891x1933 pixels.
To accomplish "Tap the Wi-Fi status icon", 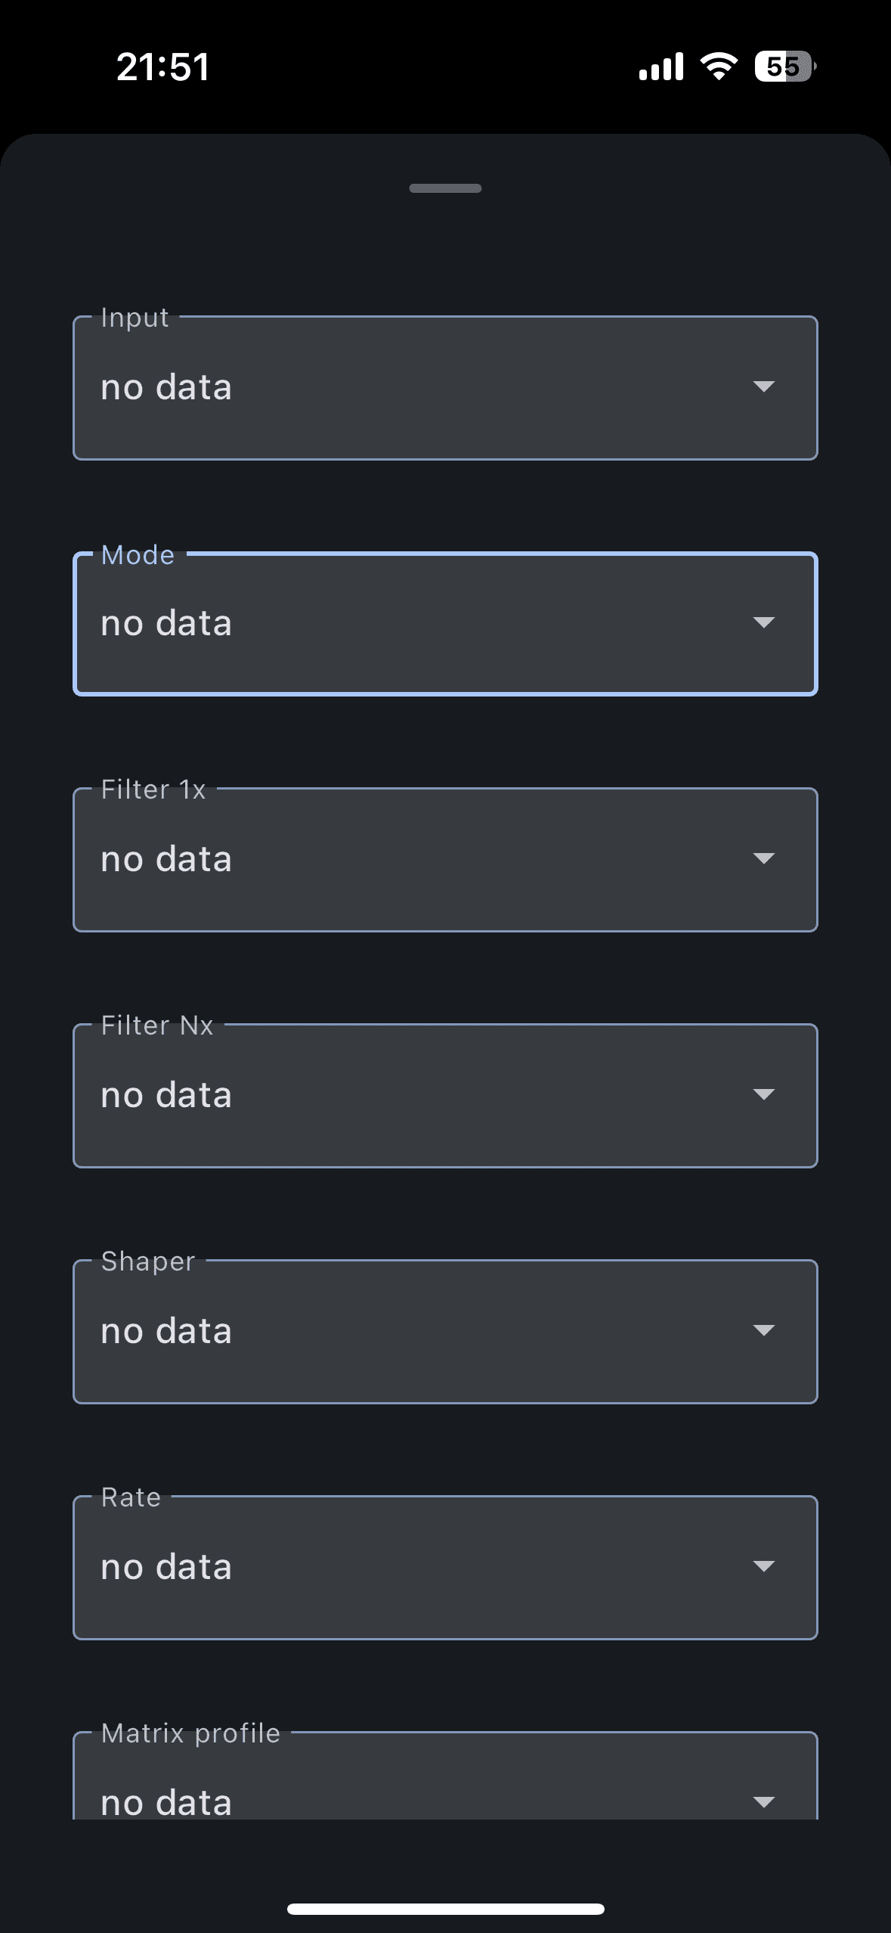I will point(719,67).
